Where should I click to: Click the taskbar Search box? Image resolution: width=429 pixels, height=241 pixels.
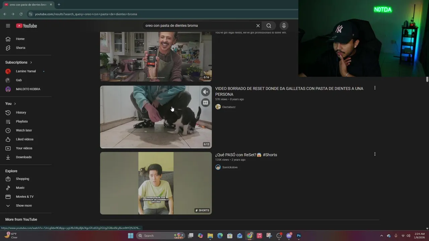click(161, 236)
